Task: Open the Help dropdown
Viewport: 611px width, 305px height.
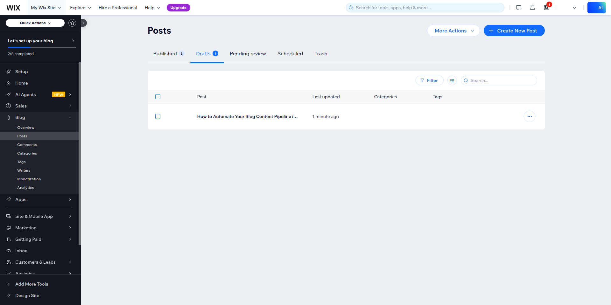Action: [x=152, y=8]
